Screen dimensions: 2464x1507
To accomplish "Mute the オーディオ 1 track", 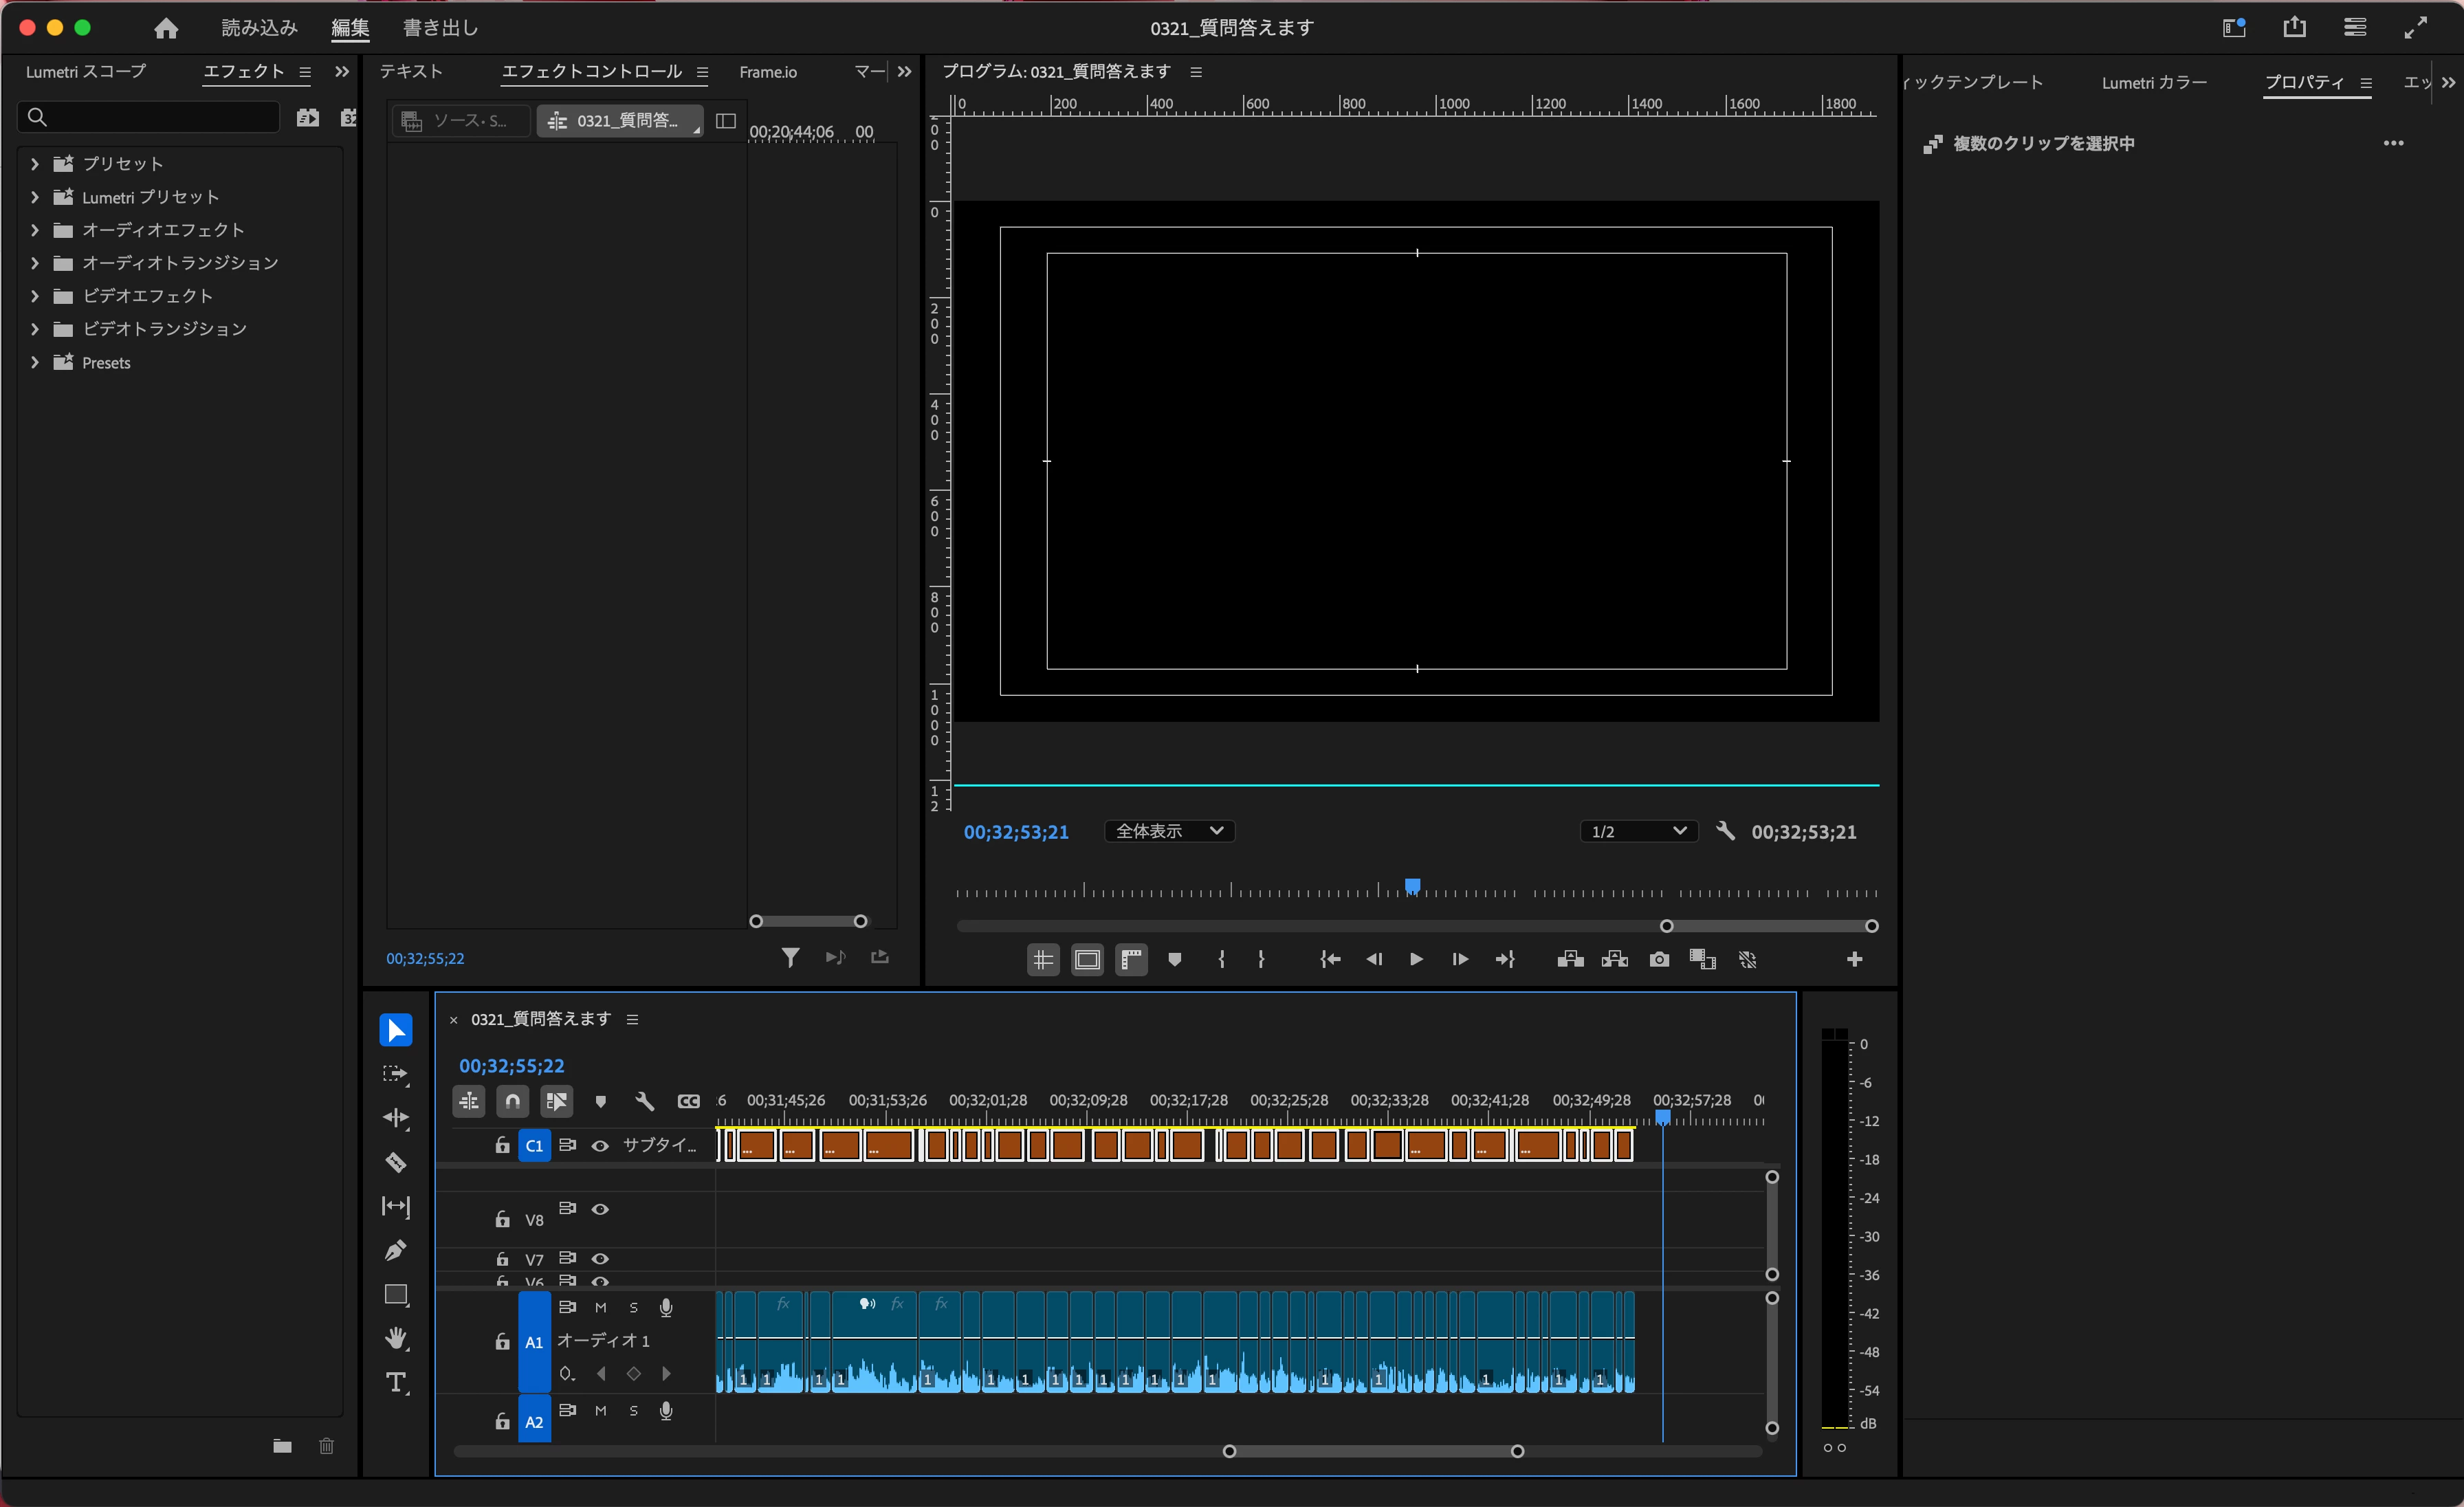I will 600,1307.
